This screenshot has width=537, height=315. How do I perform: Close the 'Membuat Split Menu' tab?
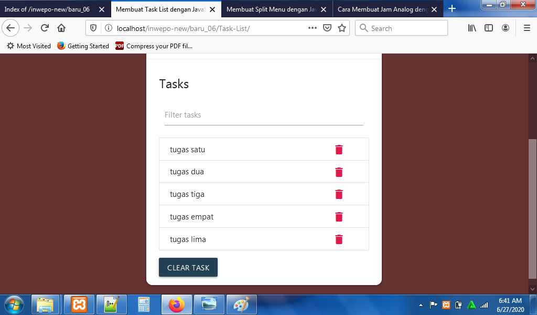point(323,9)
